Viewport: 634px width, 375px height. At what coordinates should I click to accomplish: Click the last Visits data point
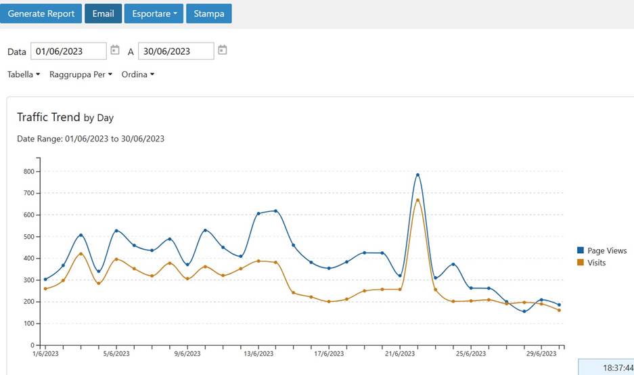point(559,310)
